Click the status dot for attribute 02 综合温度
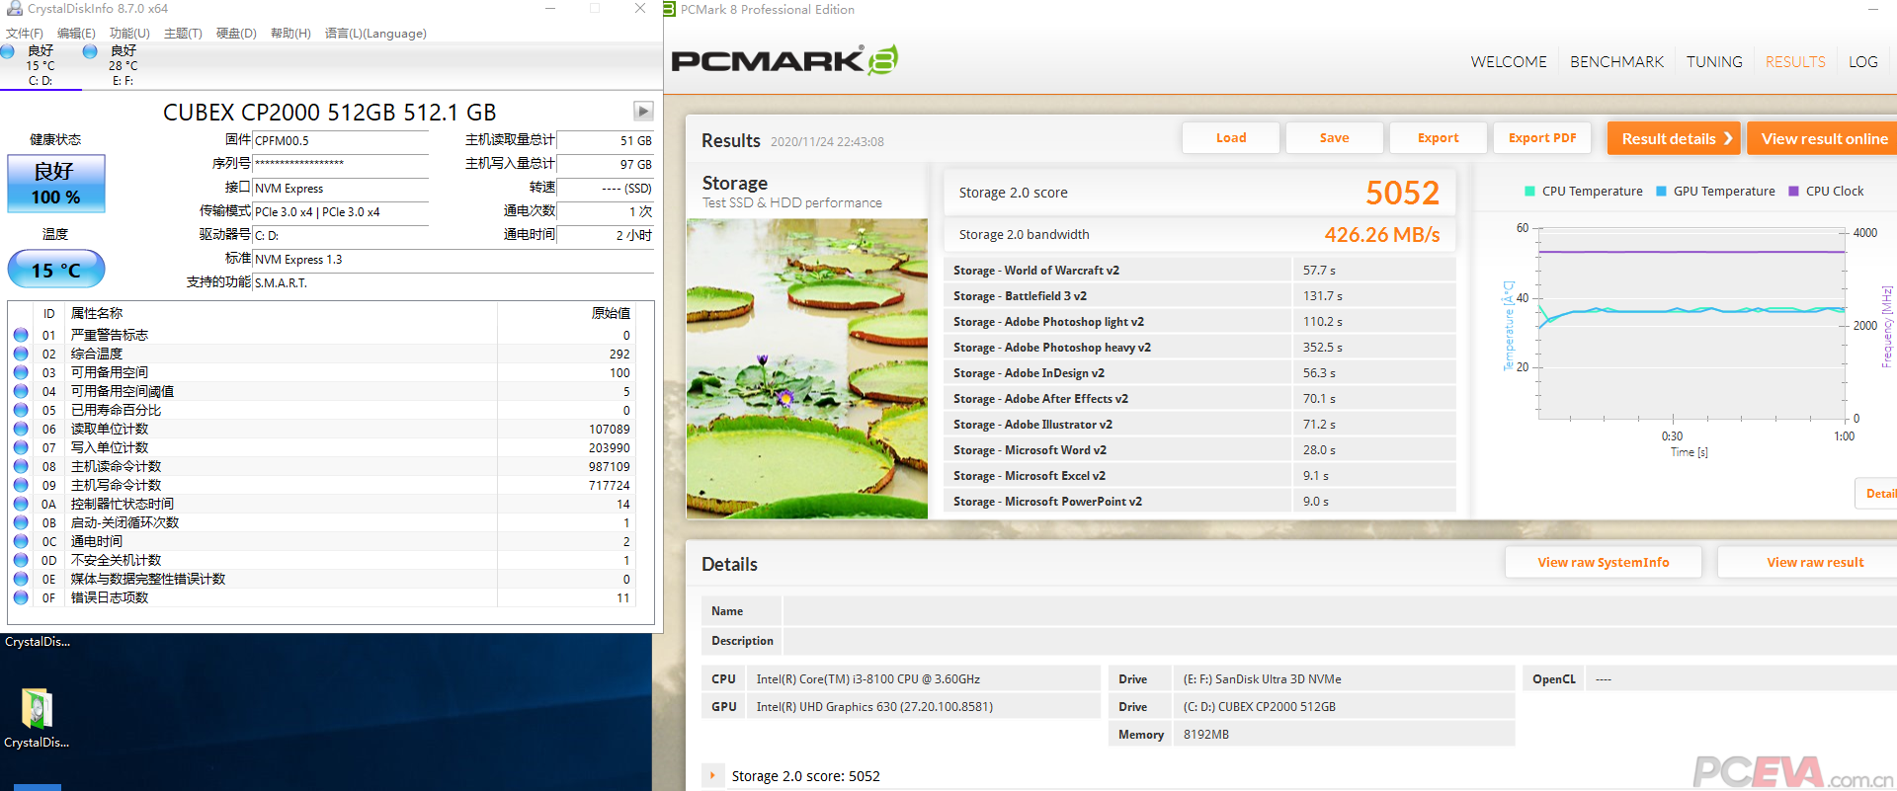 21,354
